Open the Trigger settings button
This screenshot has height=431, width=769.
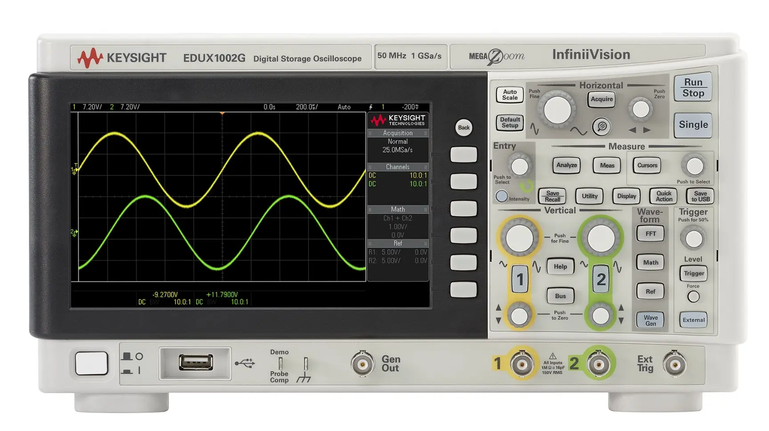694,273
